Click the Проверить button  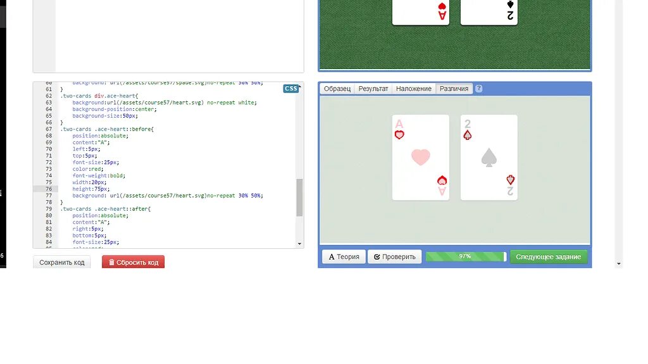coord(395,256)
